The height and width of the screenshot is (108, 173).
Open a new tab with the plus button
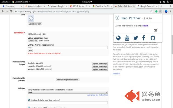[161, 6]
